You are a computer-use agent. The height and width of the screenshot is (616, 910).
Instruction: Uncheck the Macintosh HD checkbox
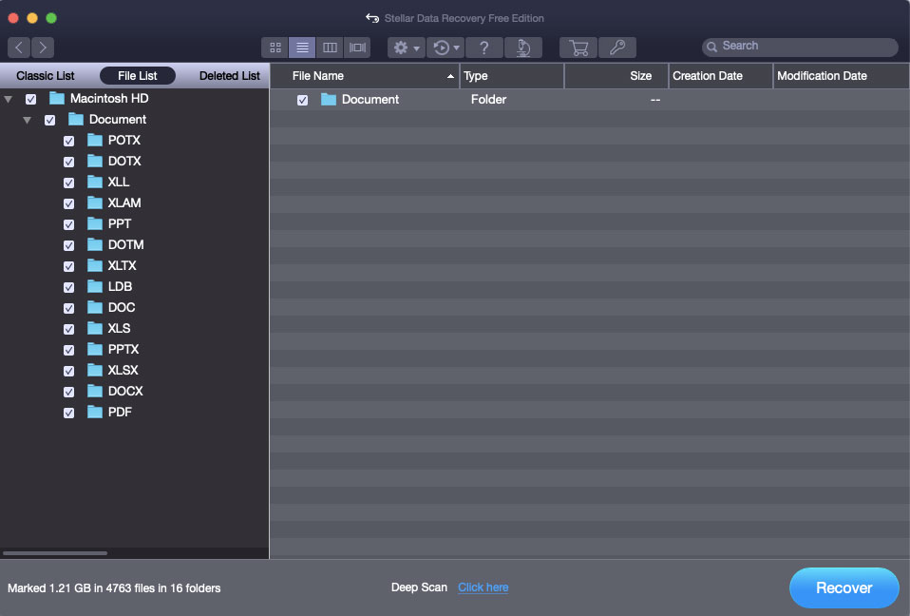point(30,99)
